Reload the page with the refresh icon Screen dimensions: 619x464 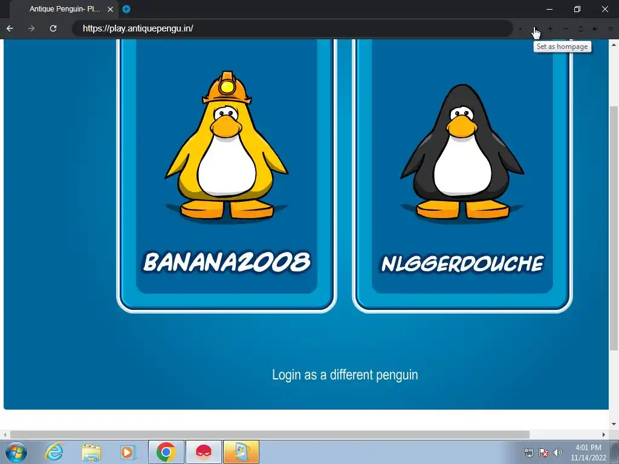(x=53, y=28)
